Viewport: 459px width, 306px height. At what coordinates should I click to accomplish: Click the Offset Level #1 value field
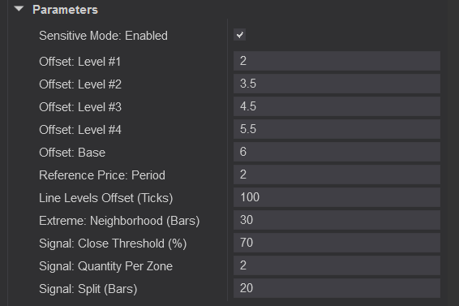click(337, 61)
